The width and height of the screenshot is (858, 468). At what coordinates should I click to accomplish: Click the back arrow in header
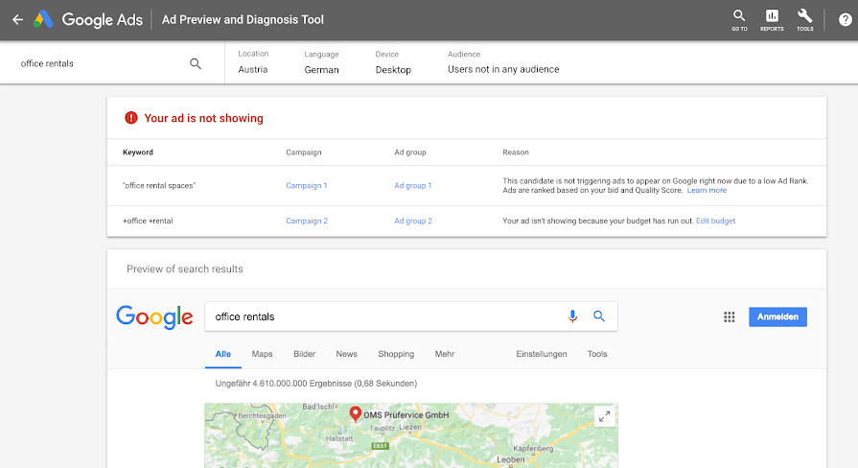[17, 19]
